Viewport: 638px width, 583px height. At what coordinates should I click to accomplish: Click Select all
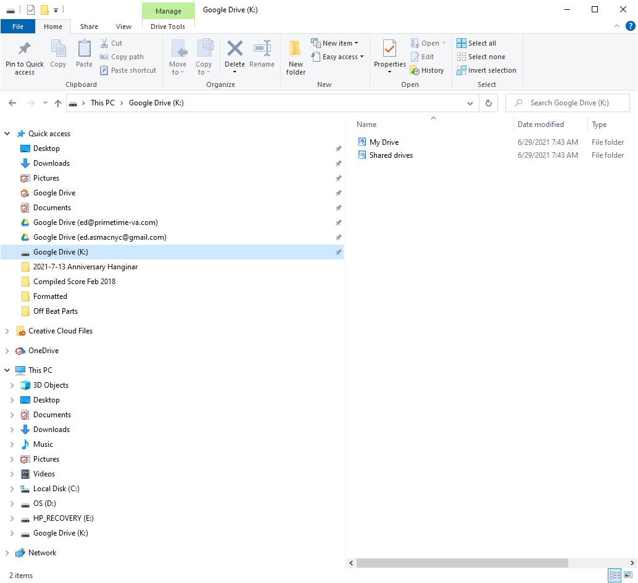(476, 43)
